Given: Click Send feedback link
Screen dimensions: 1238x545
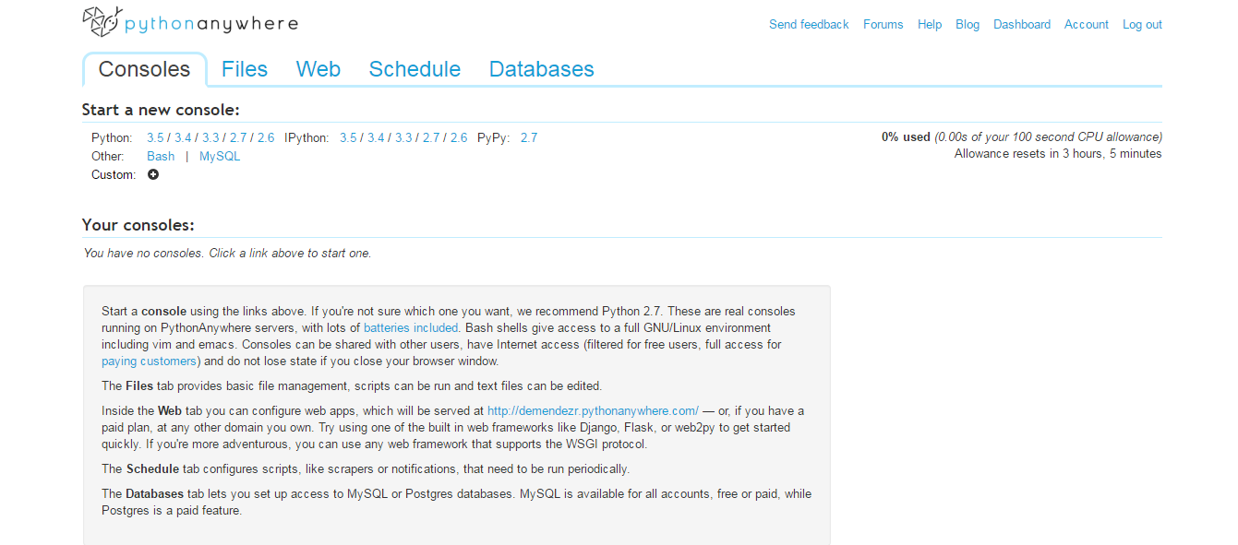Looking at the screenshot, I should pos(809,25).
